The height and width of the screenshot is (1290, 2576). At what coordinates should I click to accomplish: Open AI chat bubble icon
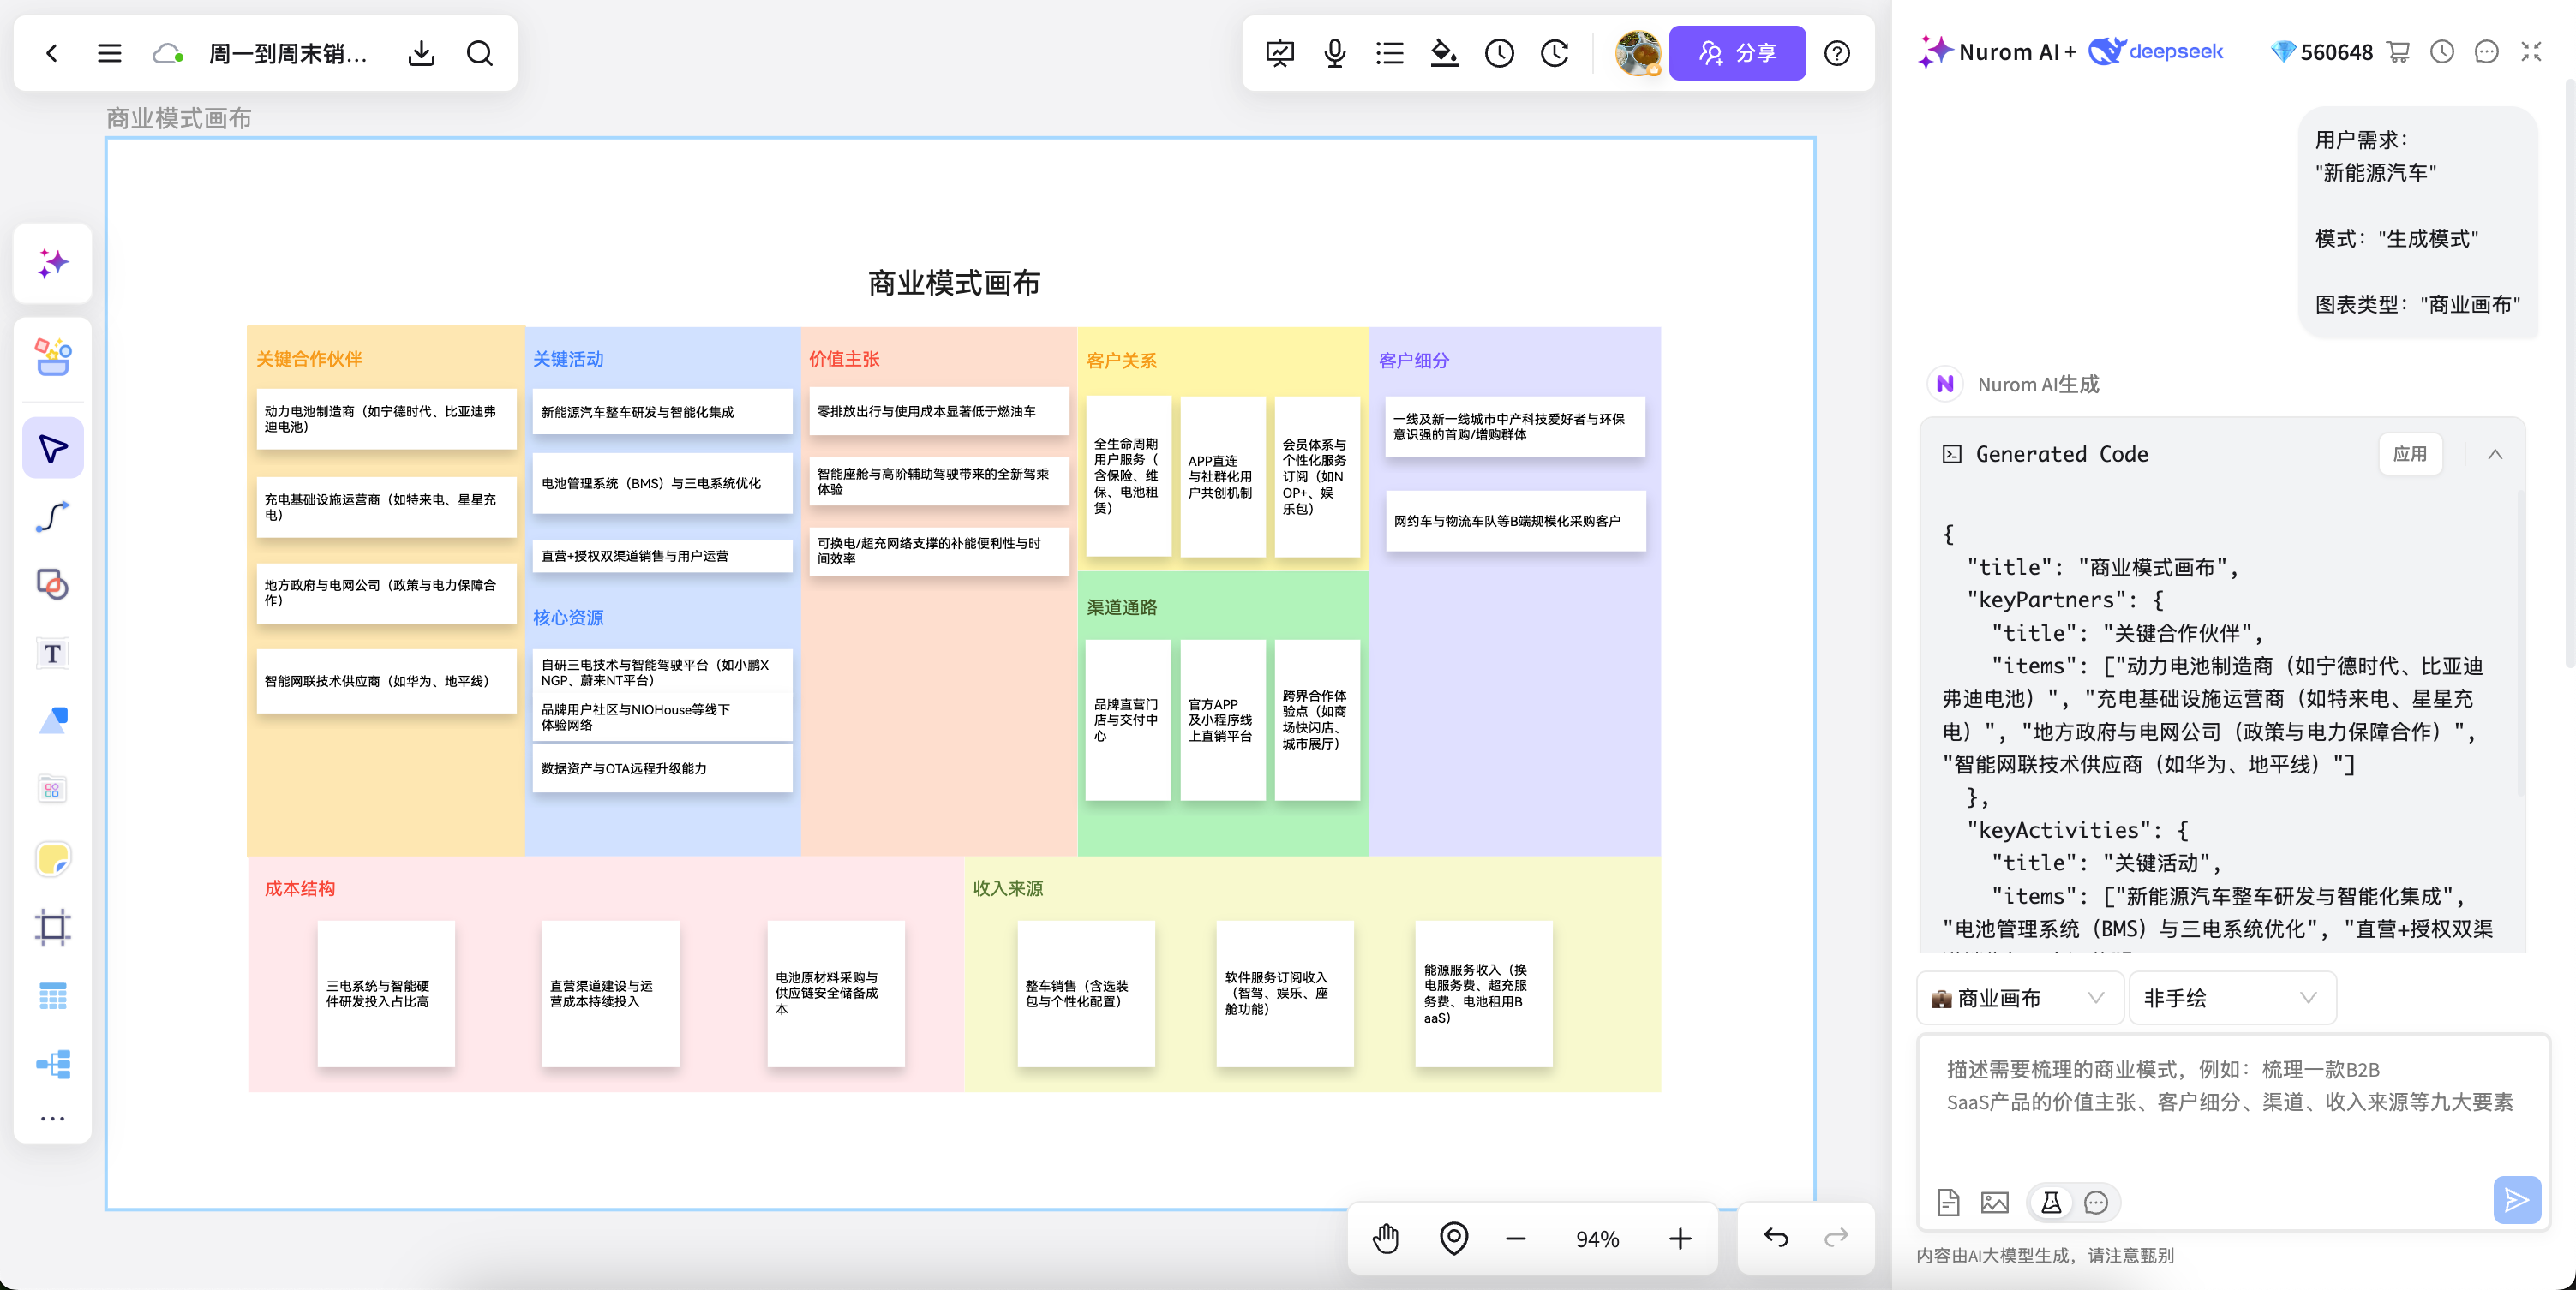pyautogui.click(x=2487, y=52)
